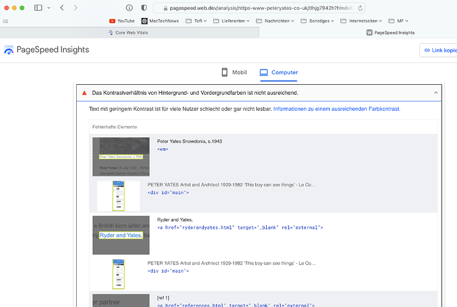Viewport: 457px width, 307px height.
Task: Expand the Internetseiten bookmarks folder
Action: 362,21
